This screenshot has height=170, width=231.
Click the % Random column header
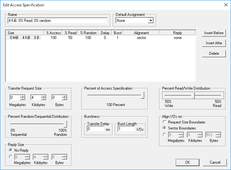88,33
